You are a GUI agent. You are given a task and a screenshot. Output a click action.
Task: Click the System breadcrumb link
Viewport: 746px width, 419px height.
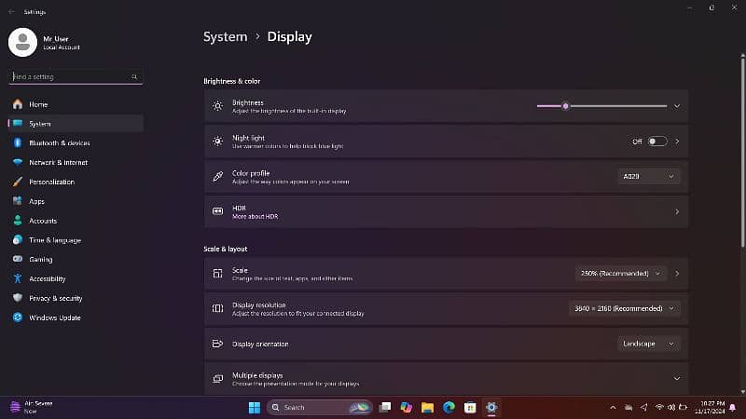click(225, 37)
